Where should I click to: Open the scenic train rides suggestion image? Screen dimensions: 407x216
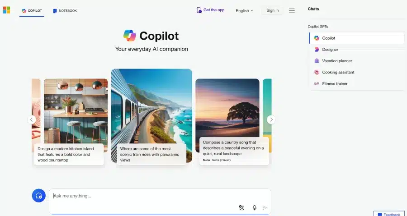coord(151,106)
